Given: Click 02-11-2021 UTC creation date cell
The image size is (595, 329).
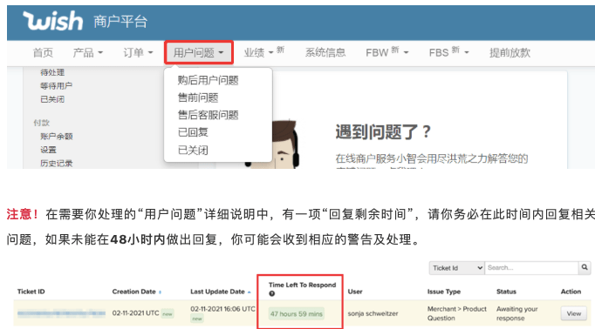Looking at the screenshot, I should click(x=135, y=313).
